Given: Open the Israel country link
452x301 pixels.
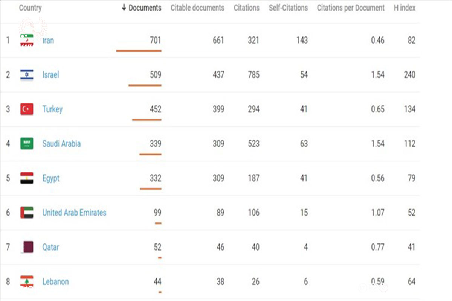Looking at the screenshot, I should tap(50, 74).
